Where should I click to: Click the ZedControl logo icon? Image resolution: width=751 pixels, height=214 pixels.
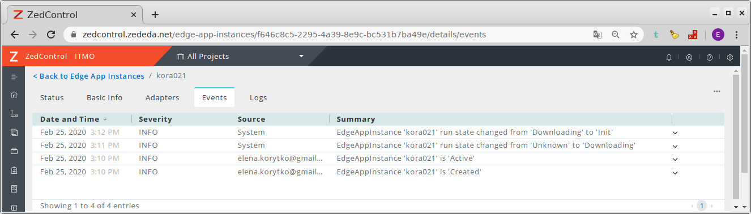14,57
